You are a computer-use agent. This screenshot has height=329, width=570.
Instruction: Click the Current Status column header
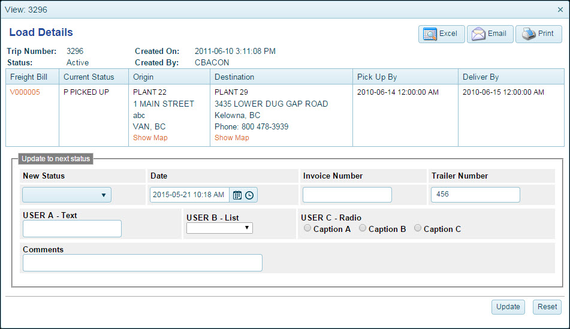point(94,77)
